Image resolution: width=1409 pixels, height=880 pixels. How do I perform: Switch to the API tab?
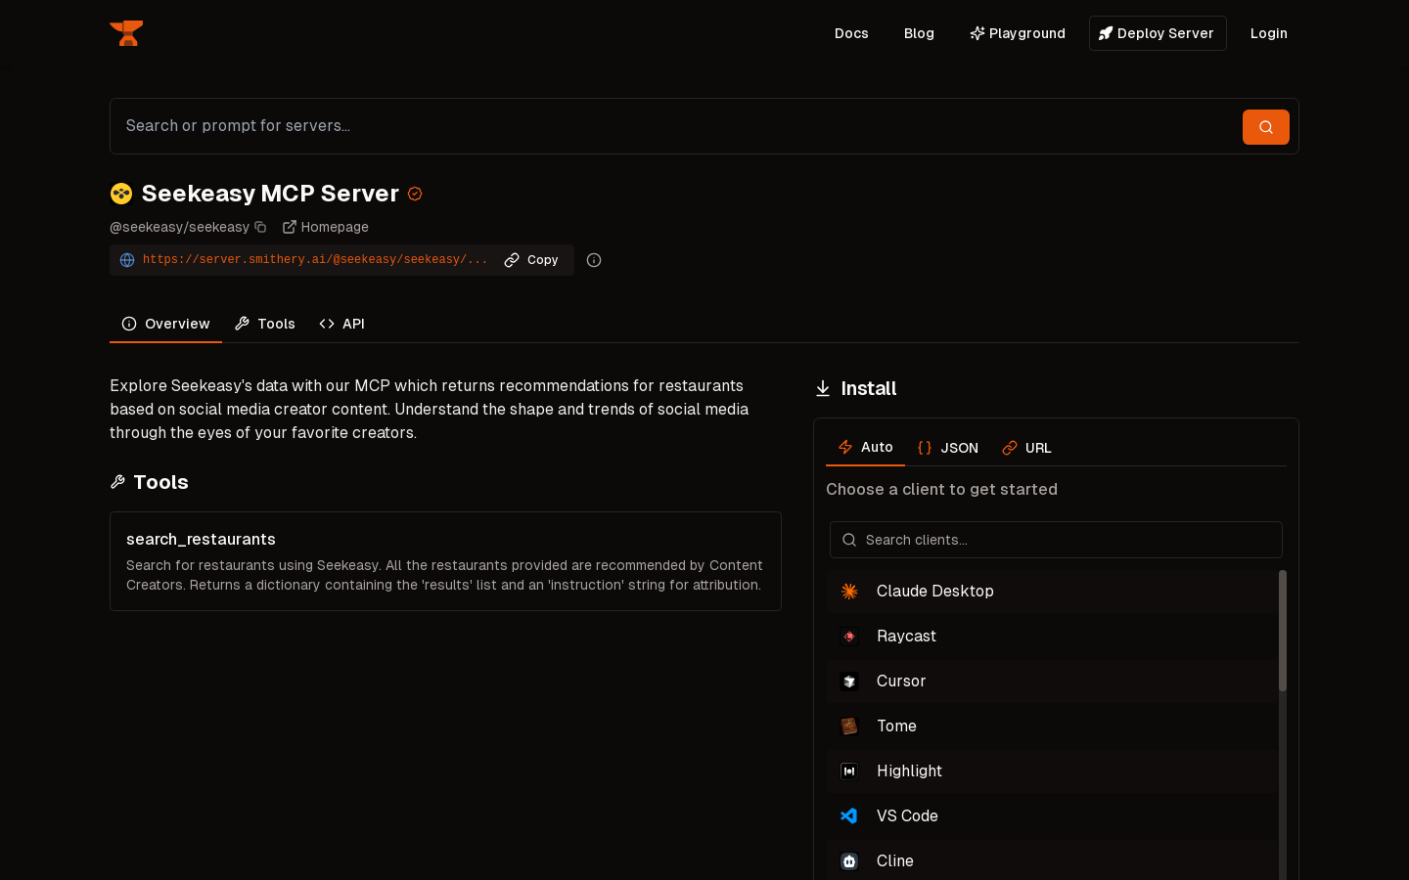coord(342,324)
